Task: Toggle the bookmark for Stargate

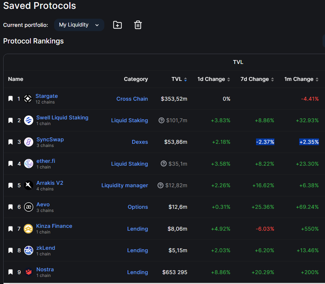Action: [x=11, y=99]
